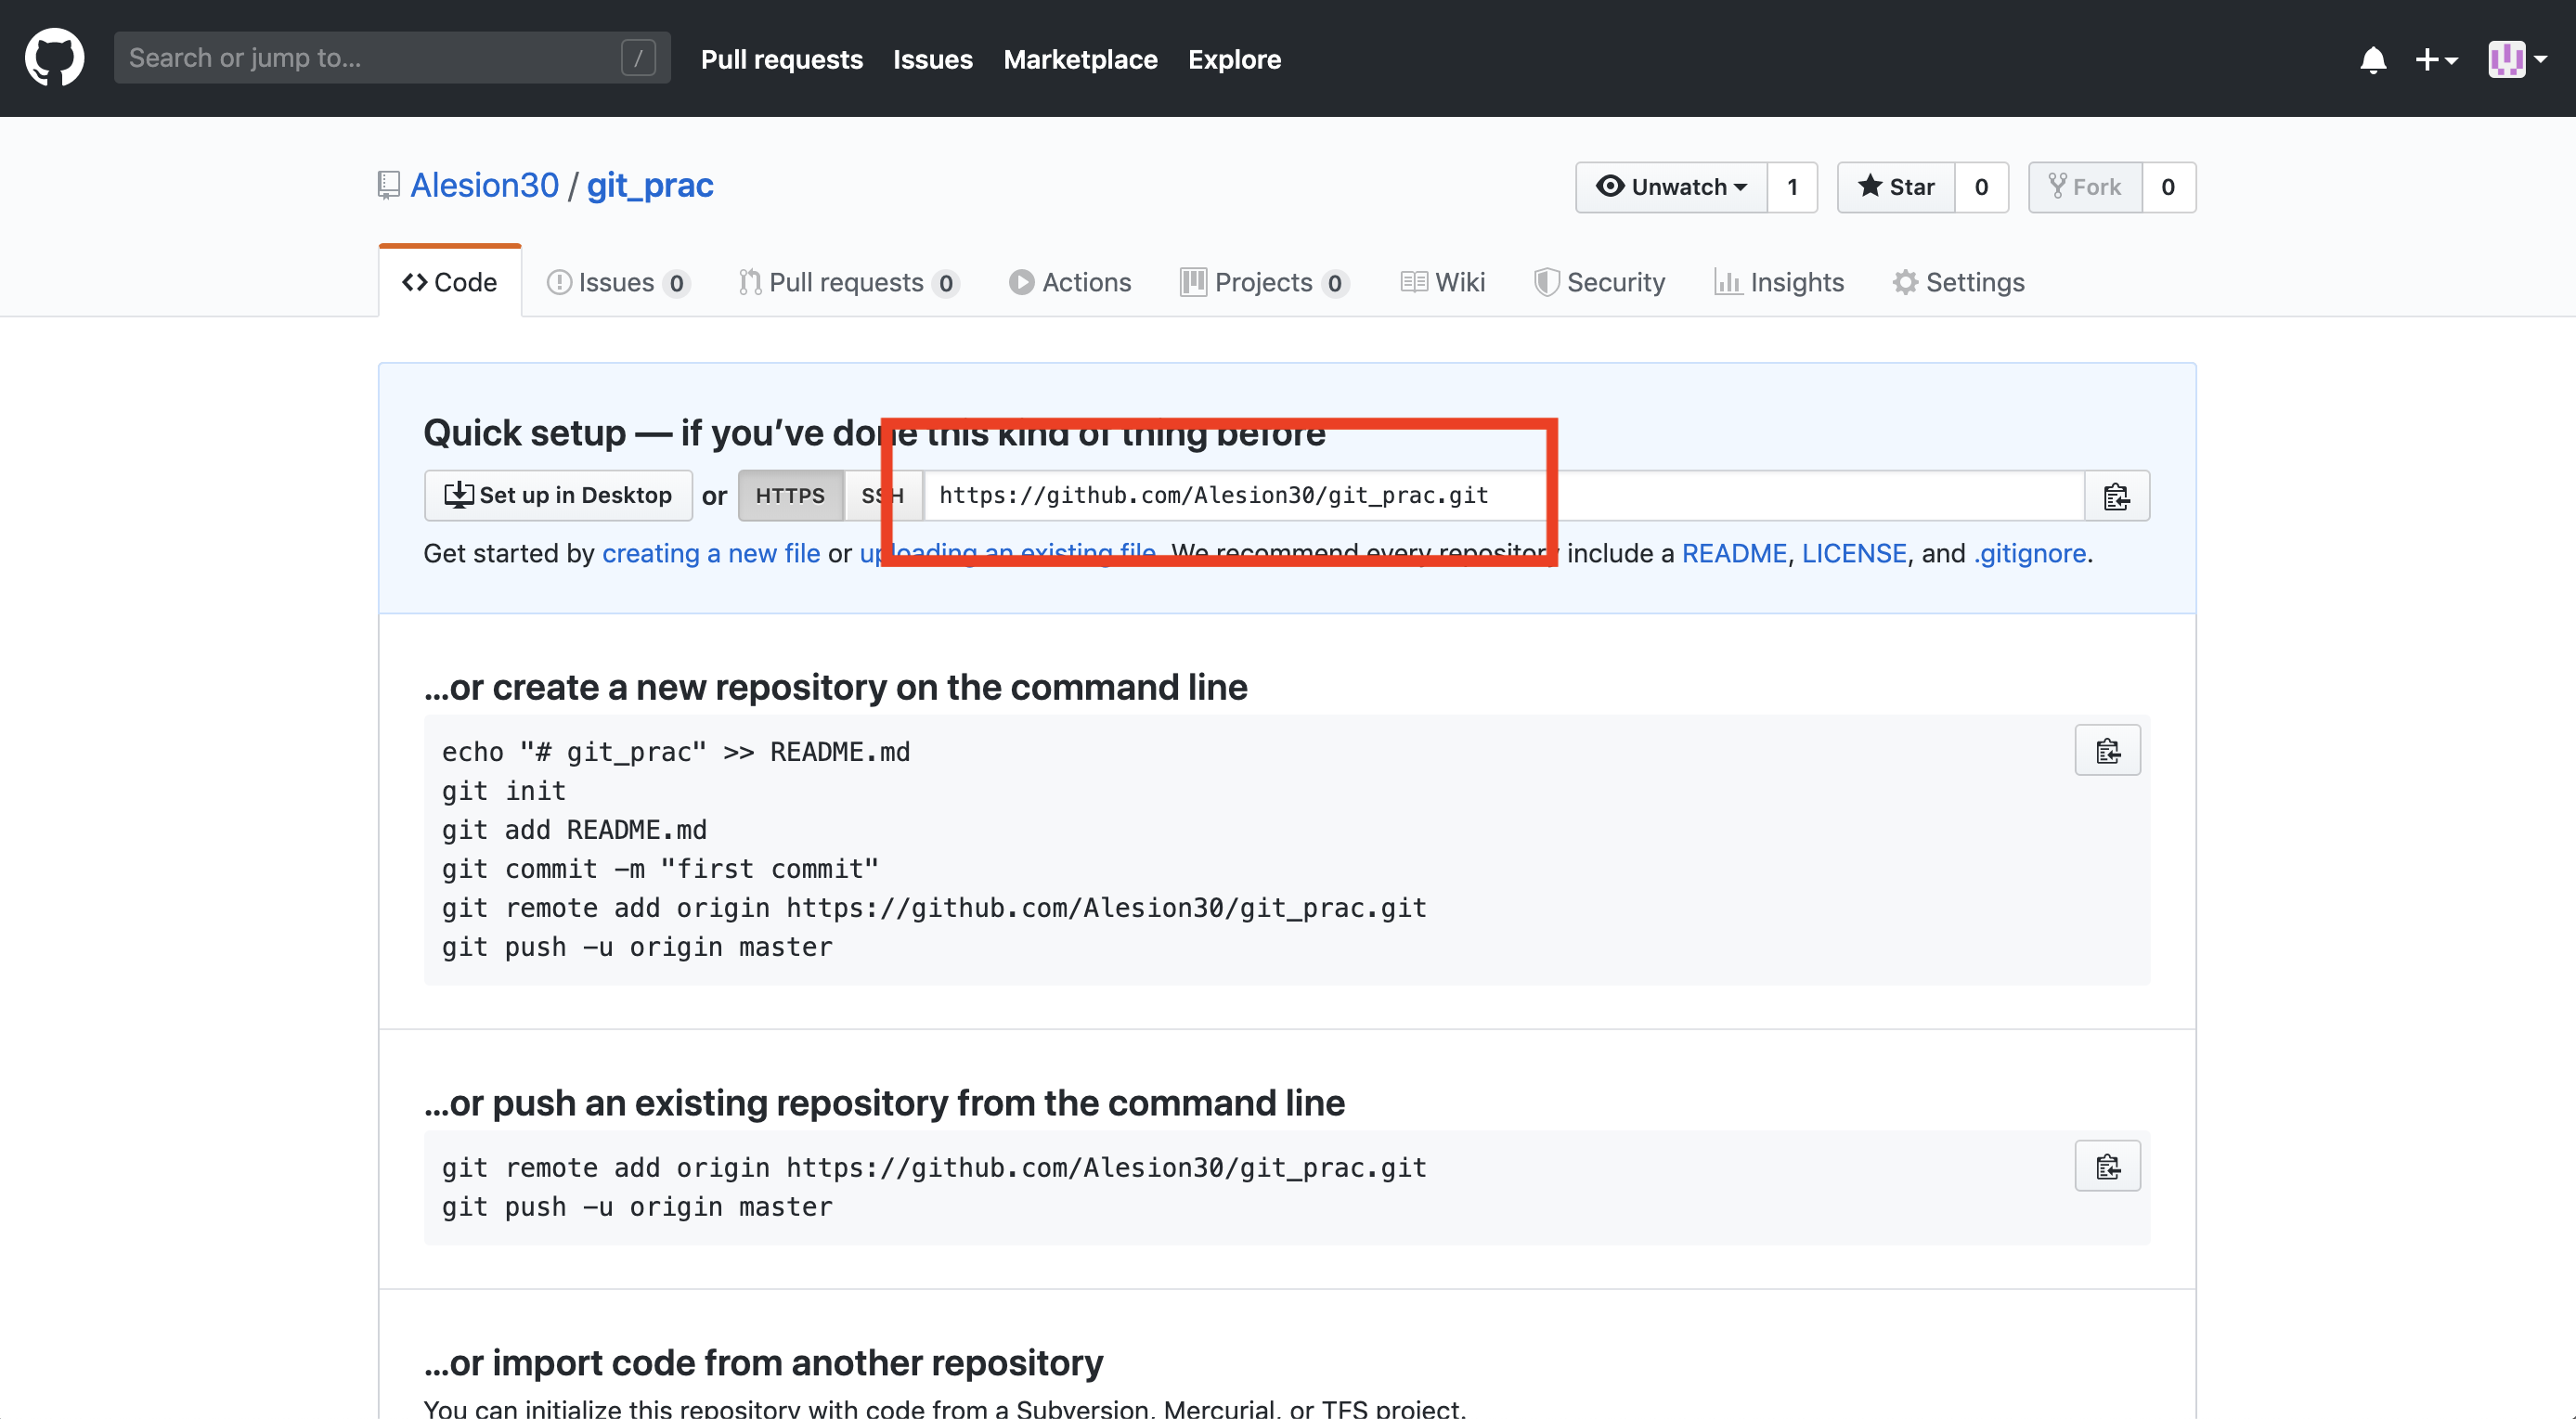Open the .gitignore link

tap(2030, 553)
